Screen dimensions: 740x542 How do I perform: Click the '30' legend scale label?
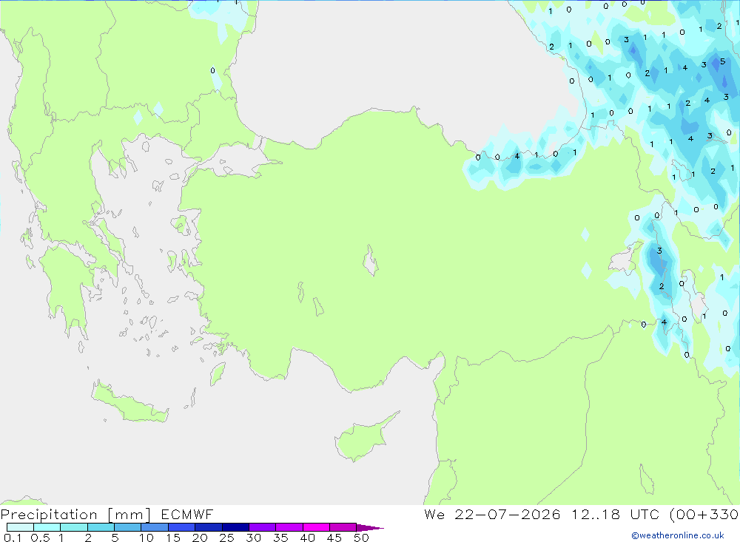[254, 538]
